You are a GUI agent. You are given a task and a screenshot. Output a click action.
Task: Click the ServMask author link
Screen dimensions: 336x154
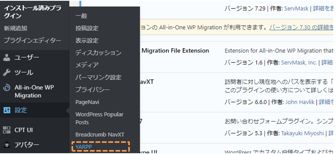pyautogui.click(x=296, y=8)
